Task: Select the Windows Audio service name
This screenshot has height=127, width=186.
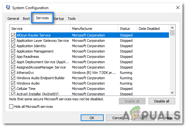Action: tap(28, 83)
